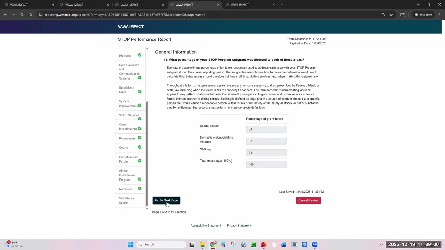Go to the browser home page

pos(30,15)
